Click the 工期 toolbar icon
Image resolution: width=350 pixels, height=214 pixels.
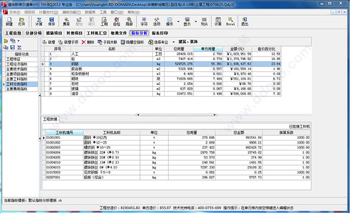(x=104, y=22)
